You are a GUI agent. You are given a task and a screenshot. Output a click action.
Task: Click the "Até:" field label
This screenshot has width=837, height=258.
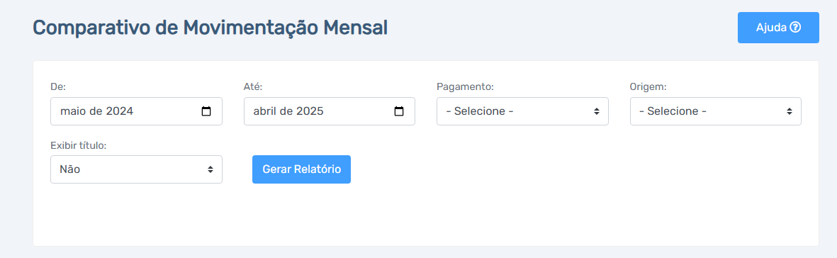pos(253,86)
